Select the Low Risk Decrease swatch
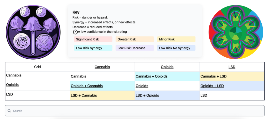Image resolution: width=269 pixels, height=119 pixels. click(x=134, y=48)
